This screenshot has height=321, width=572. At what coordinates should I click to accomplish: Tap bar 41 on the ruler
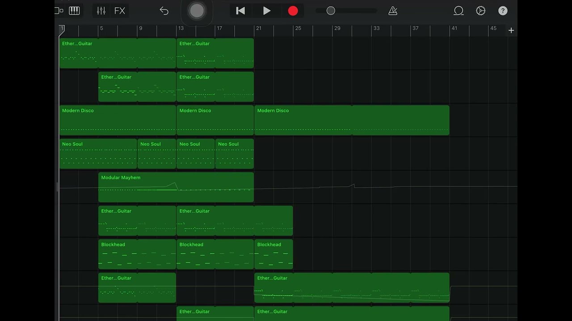coord(454,29)
